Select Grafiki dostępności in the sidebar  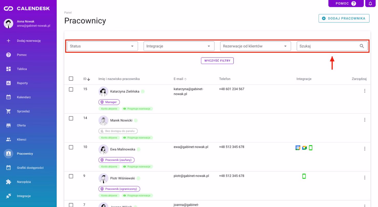28,168
